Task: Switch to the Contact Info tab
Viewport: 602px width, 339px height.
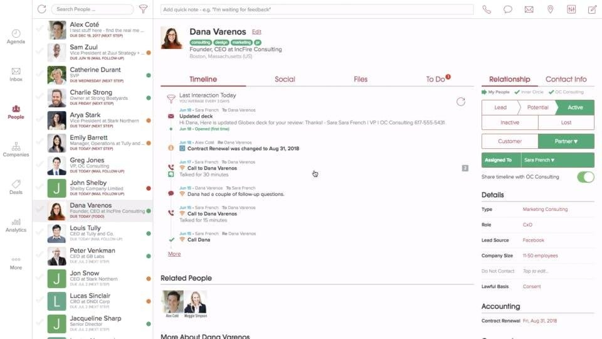Action: [566, 79]
